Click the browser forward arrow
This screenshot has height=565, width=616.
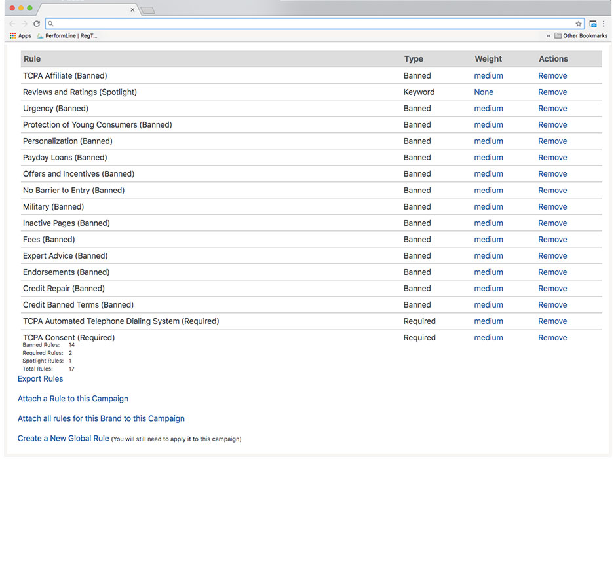click(24, 24)
